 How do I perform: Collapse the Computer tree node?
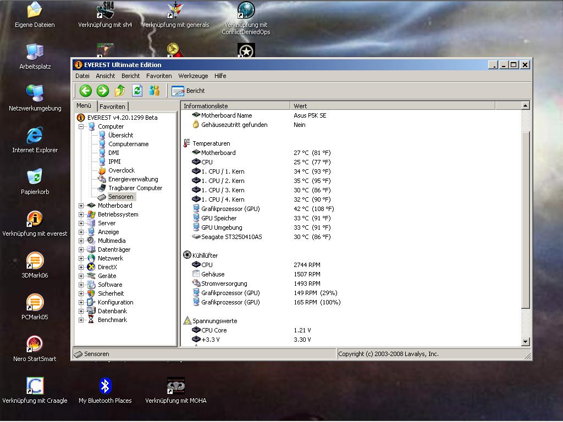point(81,127)
